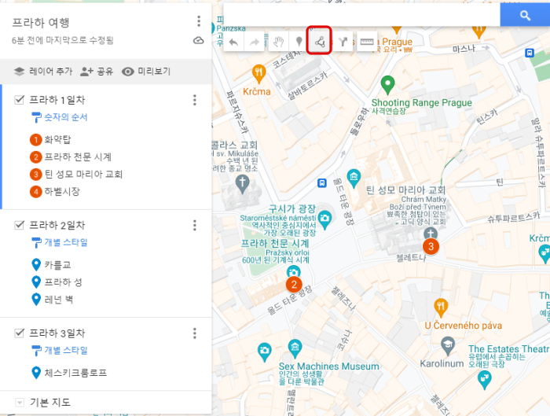The height and width of the screenshot is (416, 550).
Task: Open options menu for 프라하 1일차 layer
Action: point(195,100)
